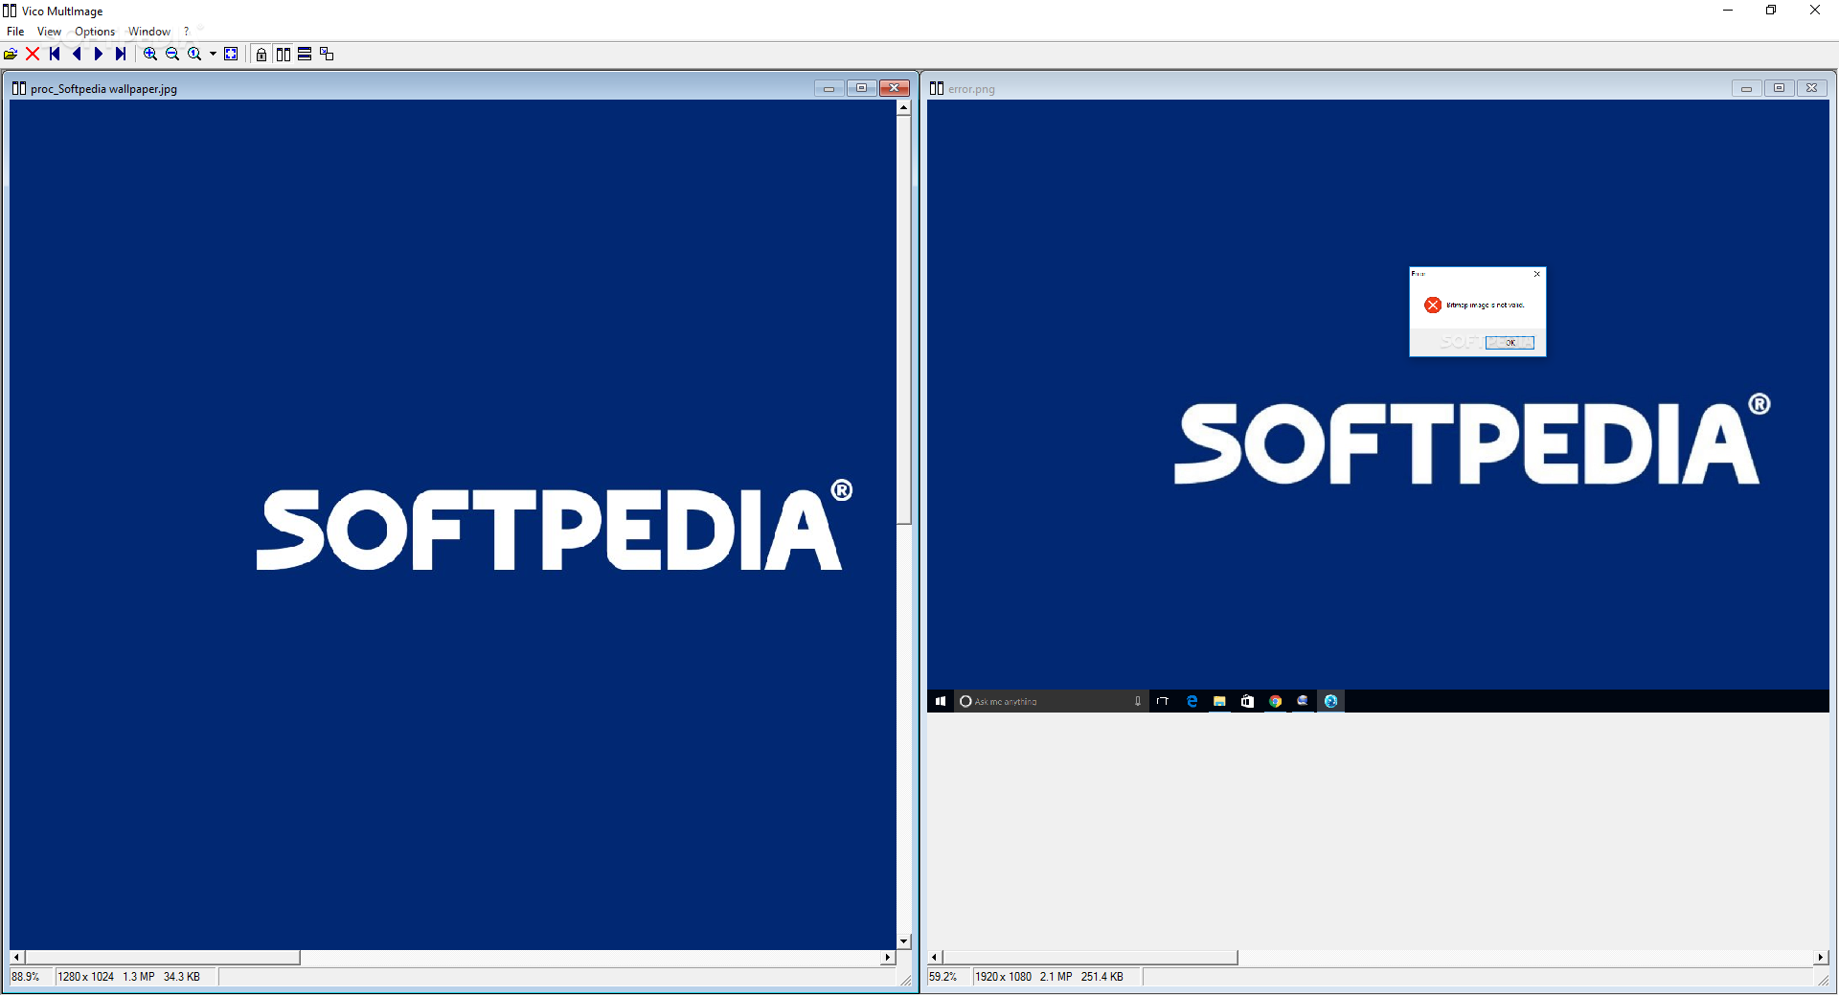
Task: Set zoom to actual size 1:1
Action: 194,54
